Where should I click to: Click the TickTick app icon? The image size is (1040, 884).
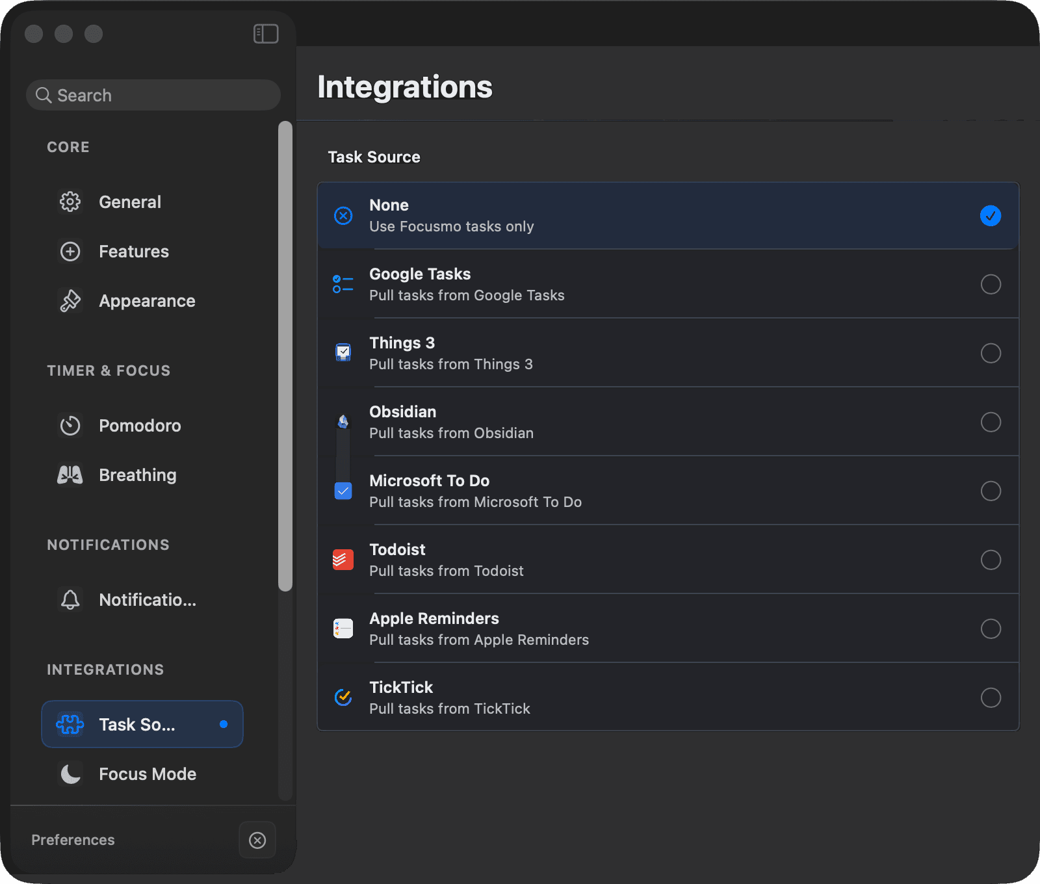click(343, 697)
